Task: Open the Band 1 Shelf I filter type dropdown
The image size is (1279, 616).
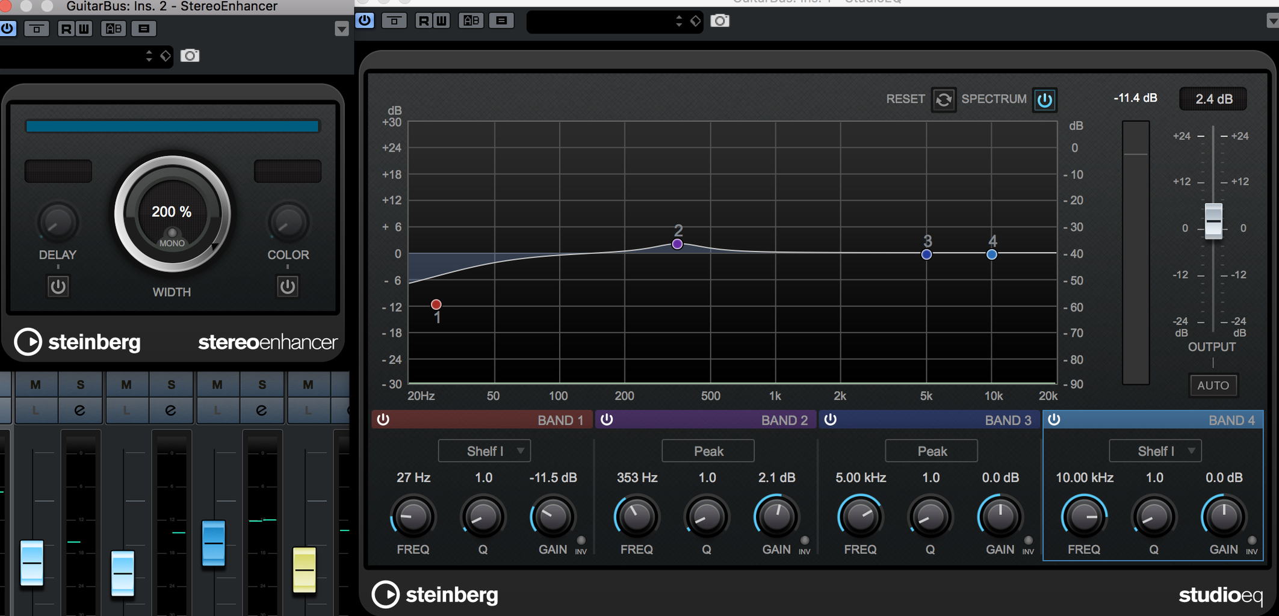Action: tap(485, 451)
